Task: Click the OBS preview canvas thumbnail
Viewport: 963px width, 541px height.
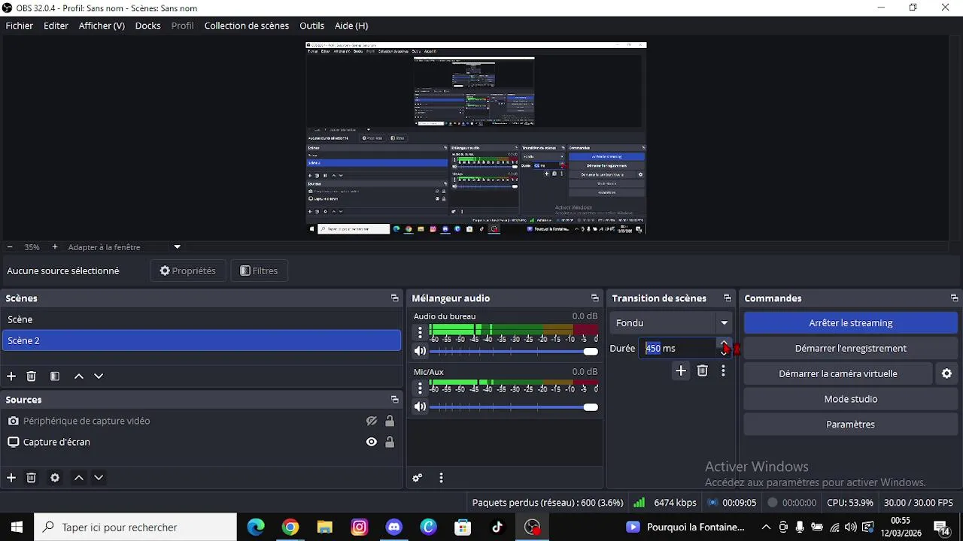Action: 476,138
